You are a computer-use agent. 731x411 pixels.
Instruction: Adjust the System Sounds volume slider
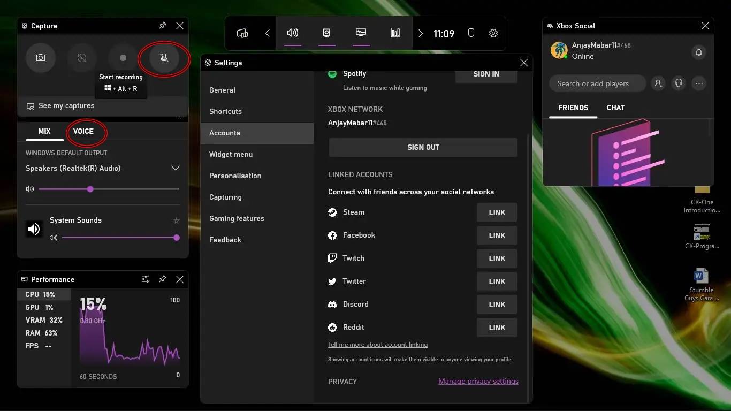pos(121,238)
